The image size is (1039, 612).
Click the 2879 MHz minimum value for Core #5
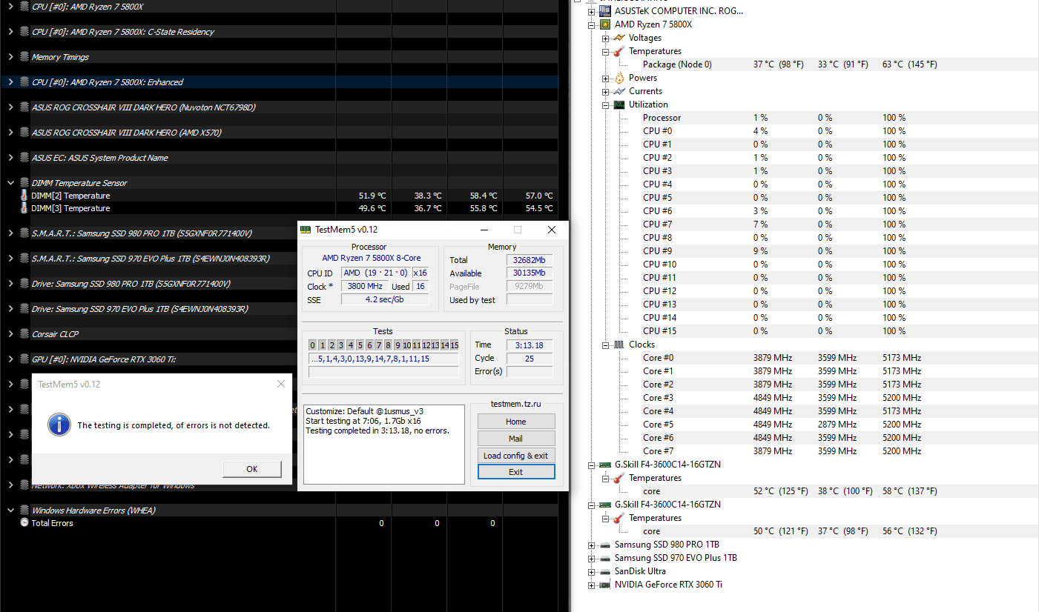click(x=837, y=425)
